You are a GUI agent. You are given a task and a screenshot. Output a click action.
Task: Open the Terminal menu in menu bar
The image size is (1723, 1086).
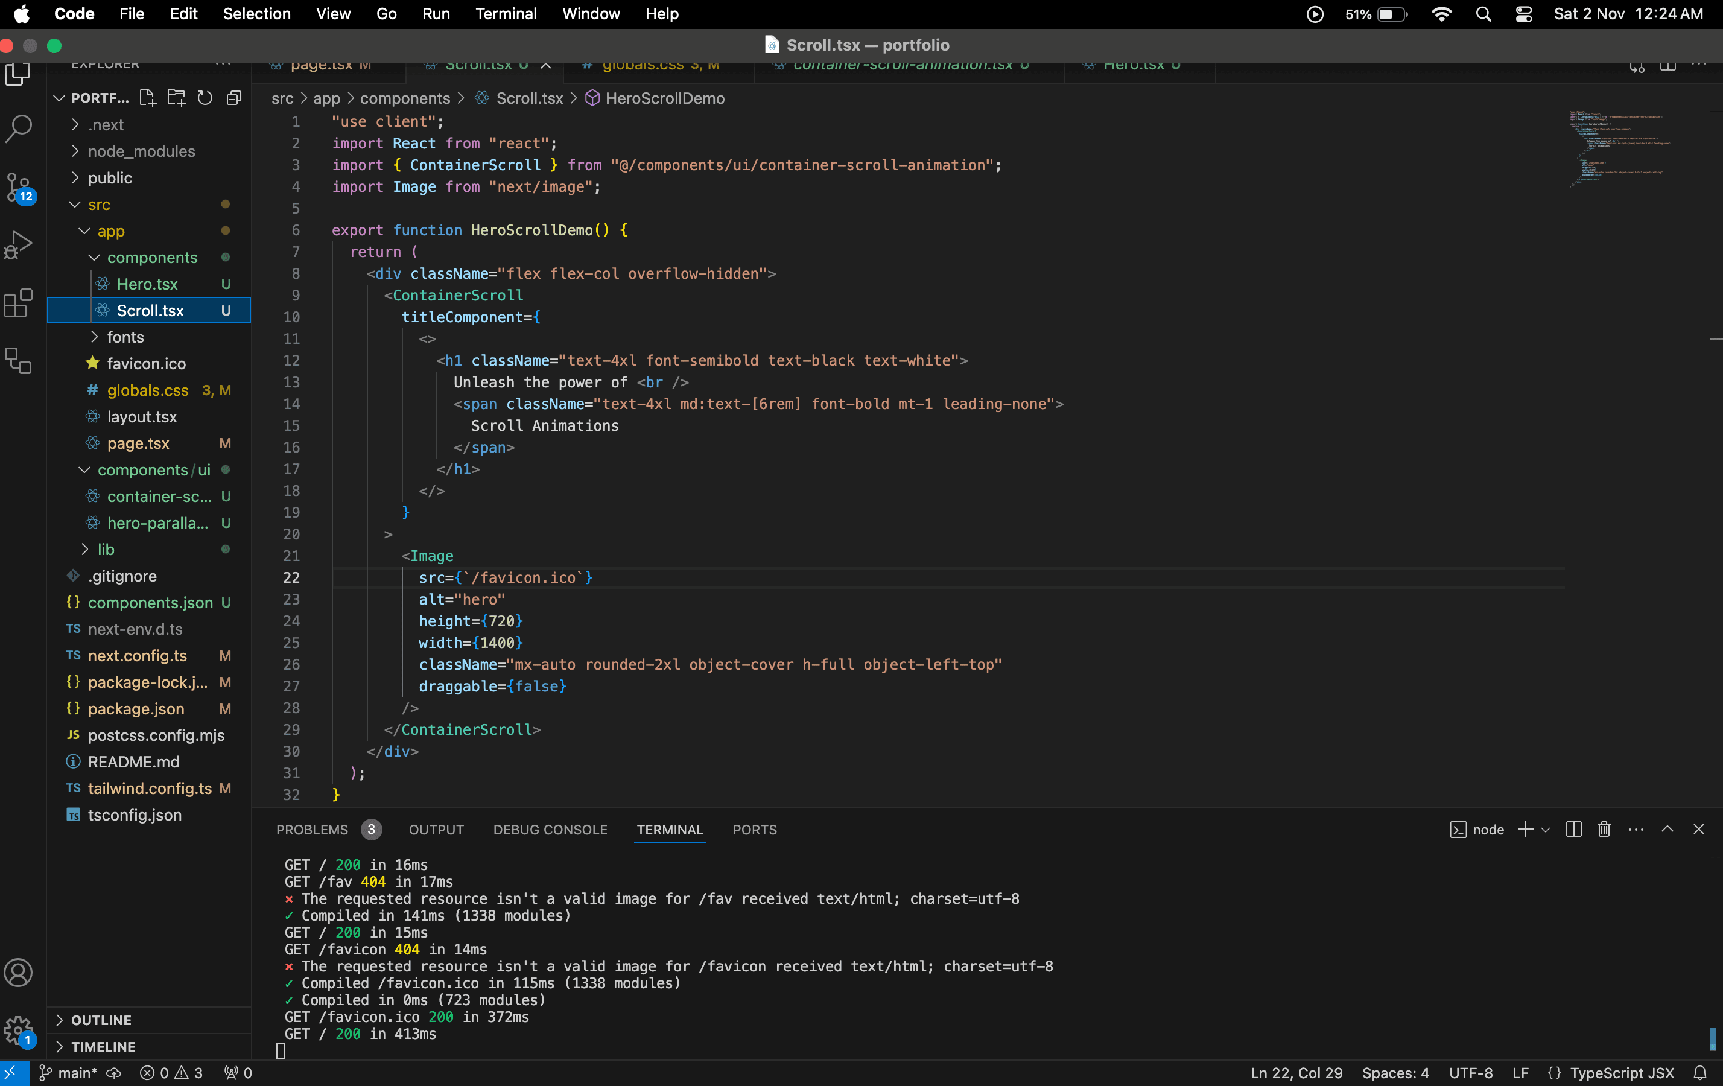coord(506,14)
